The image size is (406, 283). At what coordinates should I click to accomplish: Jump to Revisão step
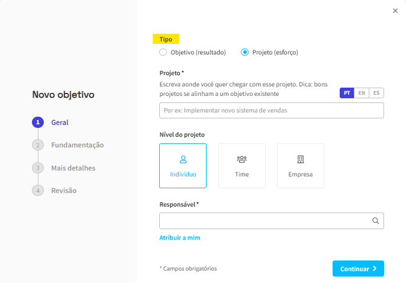(x=64, y=191)
